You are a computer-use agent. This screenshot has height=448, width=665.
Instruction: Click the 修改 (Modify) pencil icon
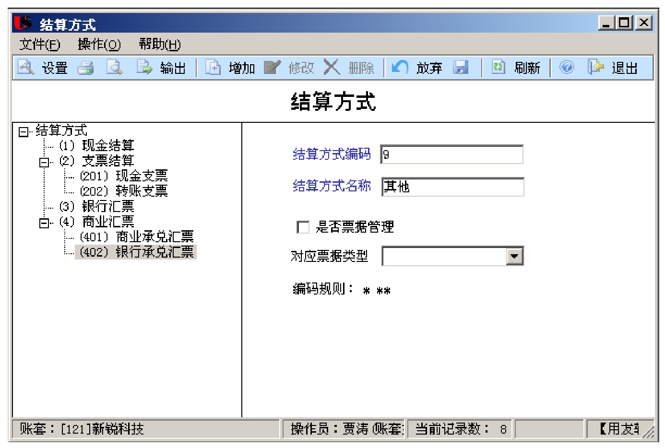point(272,68)
